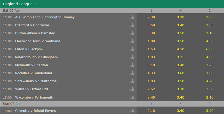Open stats icon for Plymouth v Charlton
This screenshot has width=224, height=114.
pos(132,65)
